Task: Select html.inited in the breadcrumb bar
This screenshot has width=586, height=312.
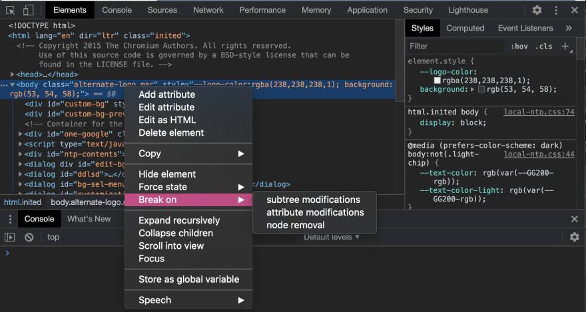Action: [23, 202]
